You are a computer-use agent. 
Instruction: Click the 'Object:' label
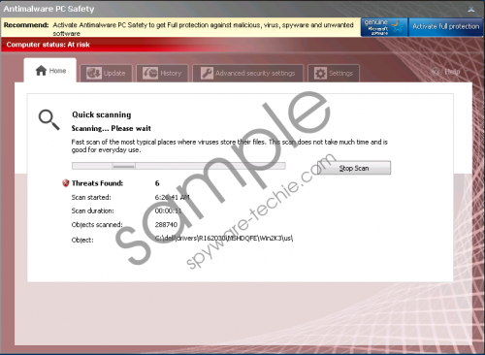pos(82,240)
